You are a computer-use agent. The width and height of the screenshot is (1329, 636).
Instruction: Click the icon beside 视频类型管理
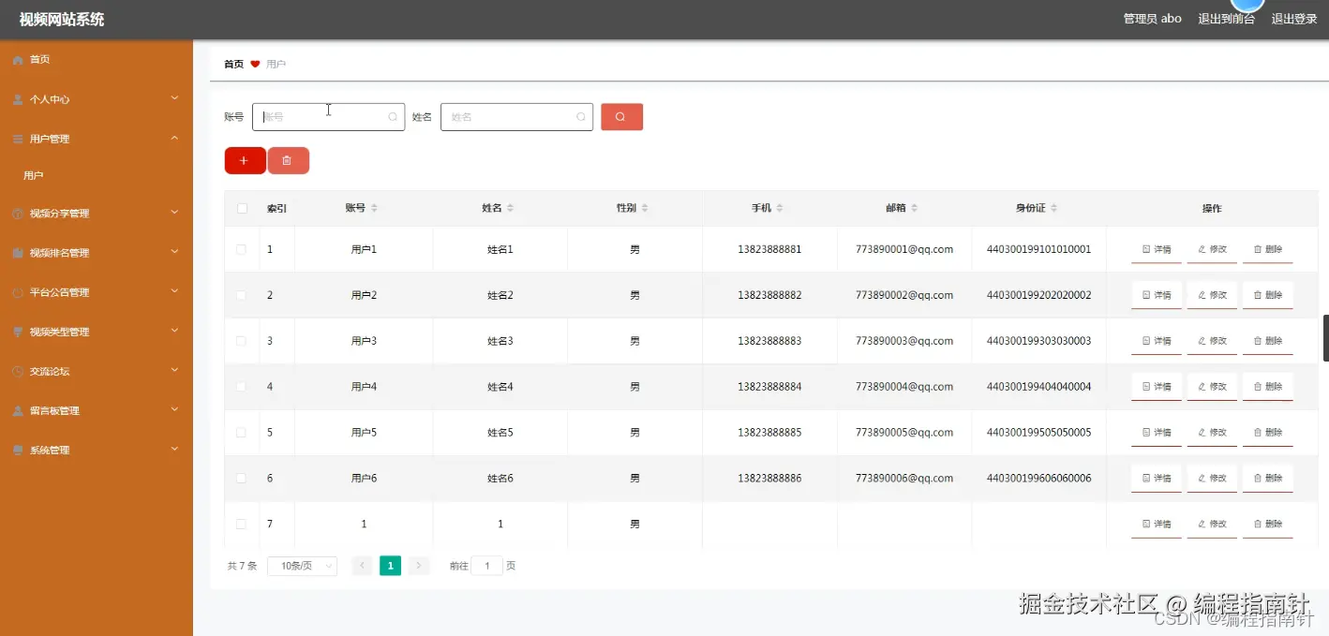click(x=18, y=332)
